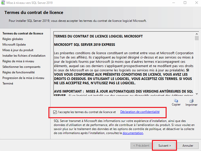Select Installer les fichiers d'installation step
Viewport: 201px width, 151px height.
24,56
